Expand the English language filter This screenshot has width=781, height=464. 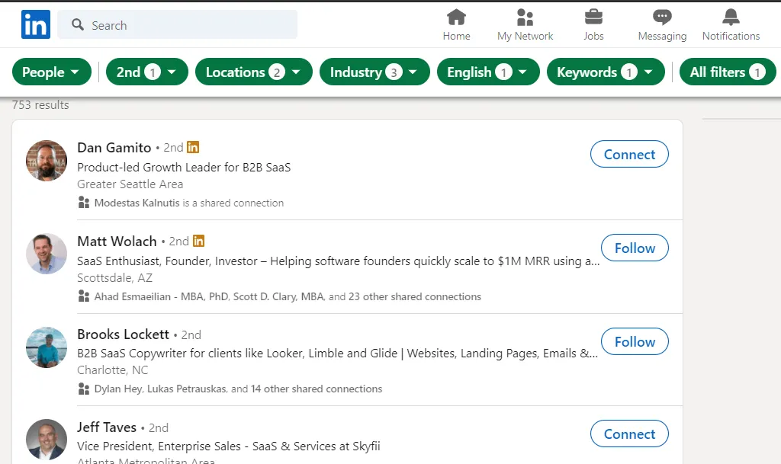click(x=487, y=72)
